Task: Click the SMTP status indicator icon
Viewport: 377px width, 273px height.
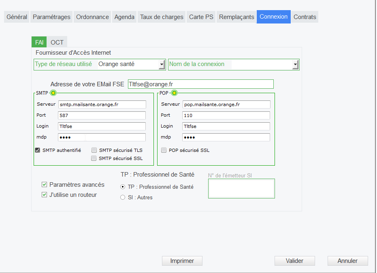Action: tap(53, 93)
